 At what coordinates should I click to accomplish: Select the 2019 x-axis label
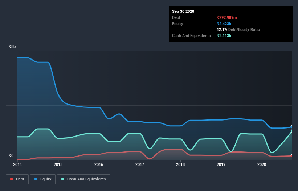(x=221, y=164)
